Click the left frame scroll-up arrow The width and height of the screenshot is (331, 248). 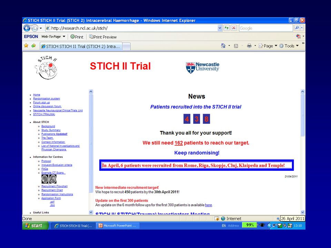click(91, 92)
